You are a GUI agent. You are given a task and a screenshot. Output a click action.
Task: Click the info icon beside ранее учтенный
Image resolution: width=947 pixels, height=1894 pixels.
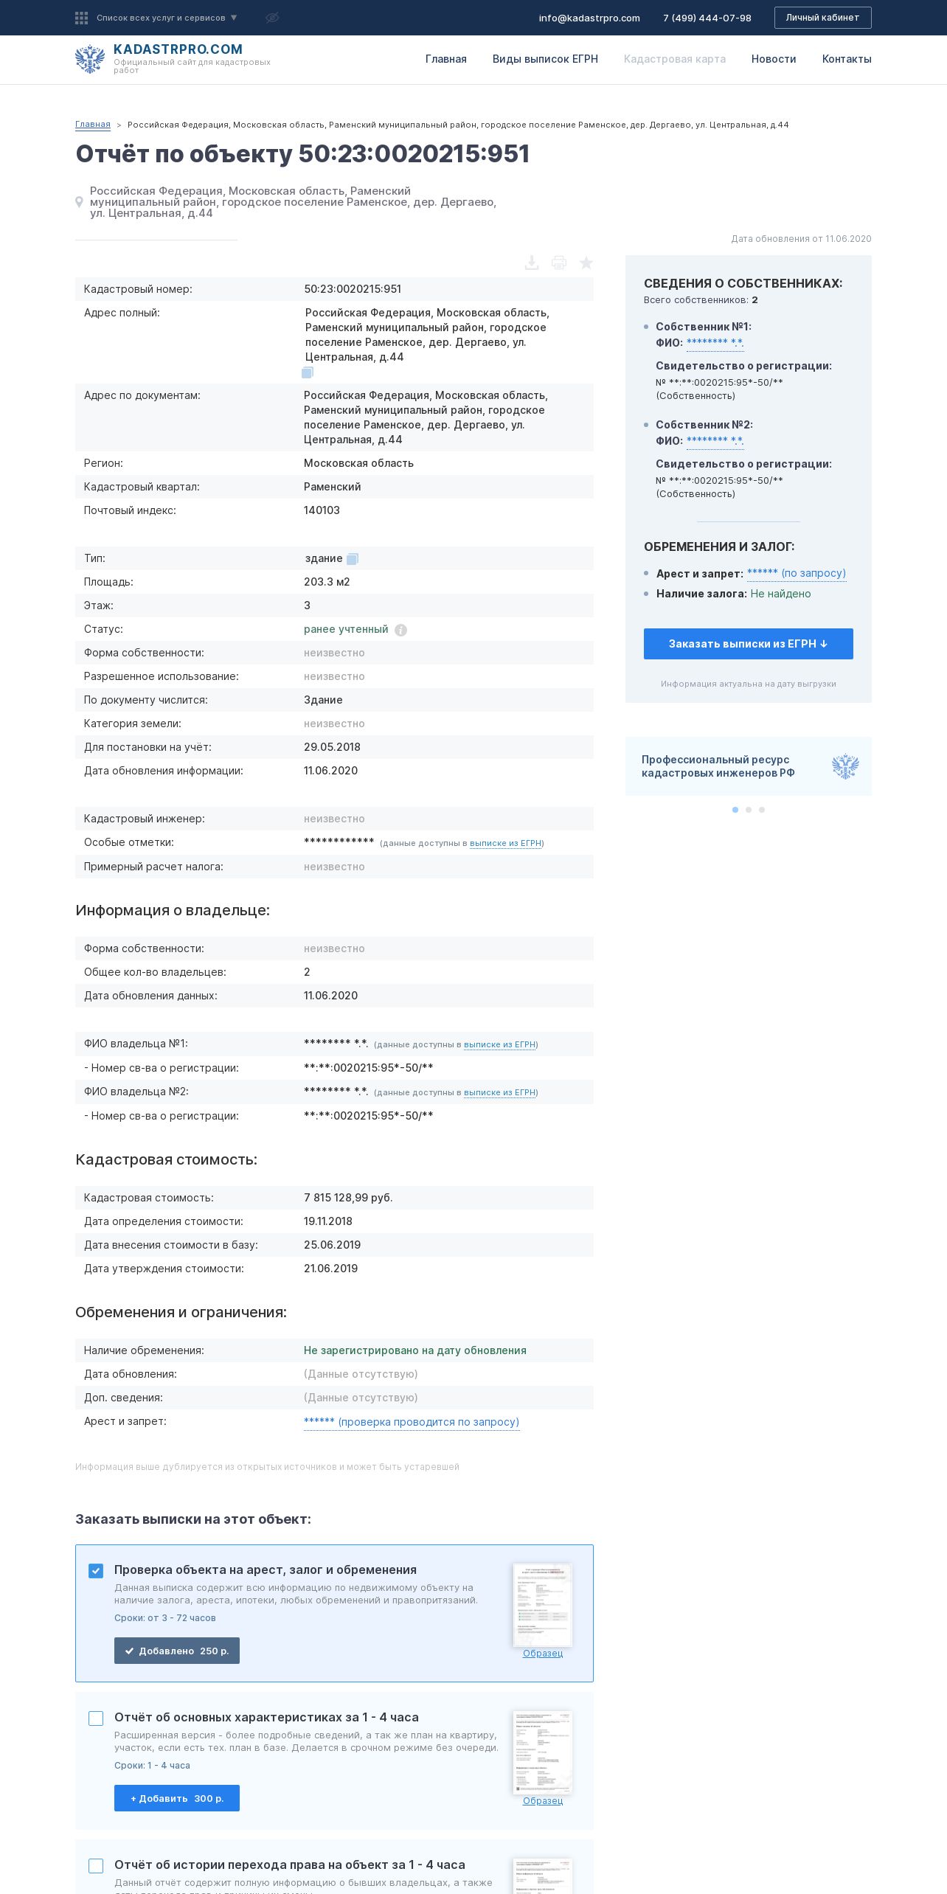click(400, 630)
